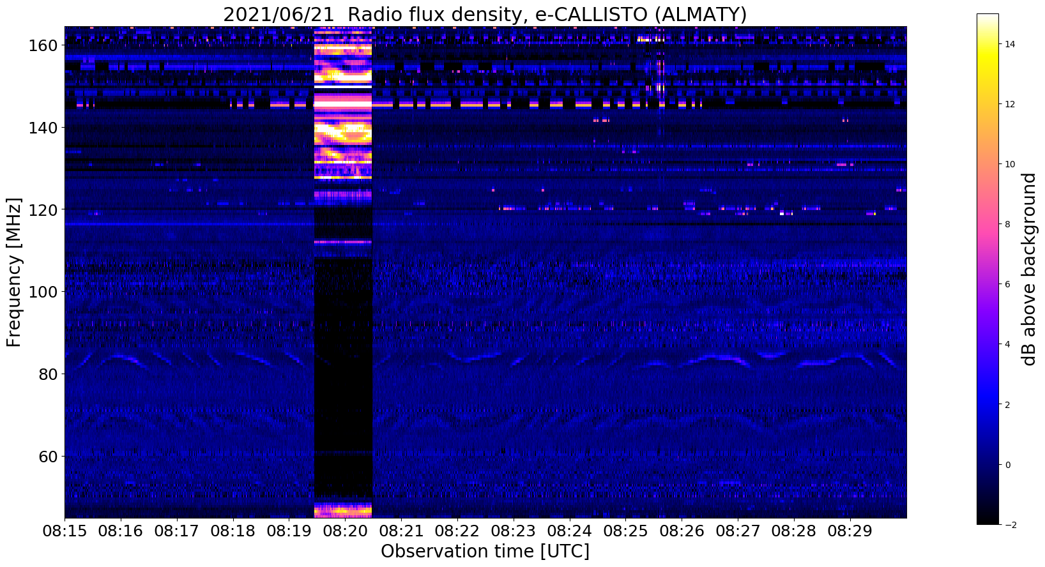This screenshot has height=567, width=1045.
Task: Click the 08:26 time tick label
Action: click(x=682, y=531)
